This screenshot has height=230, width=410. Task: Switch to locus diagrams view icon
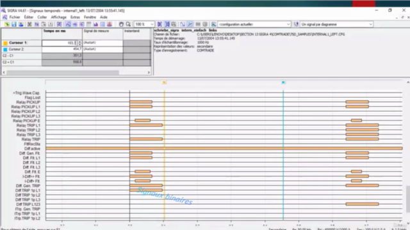[82, 24]
